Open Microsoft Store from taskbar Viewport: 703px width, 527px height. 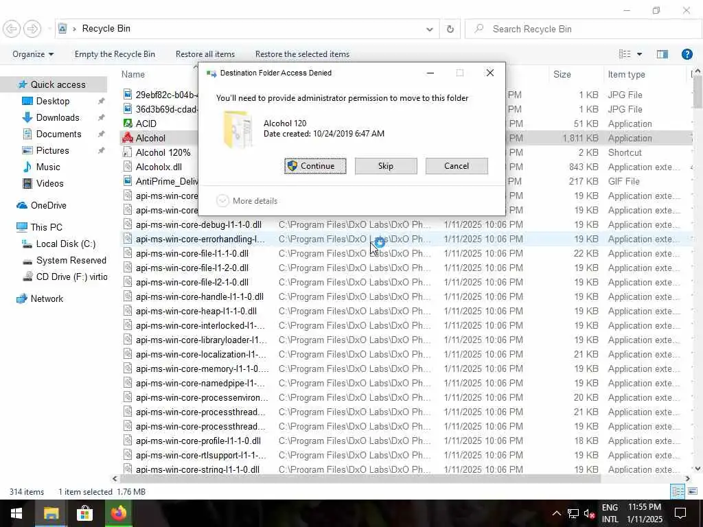[x=84, y=513]
